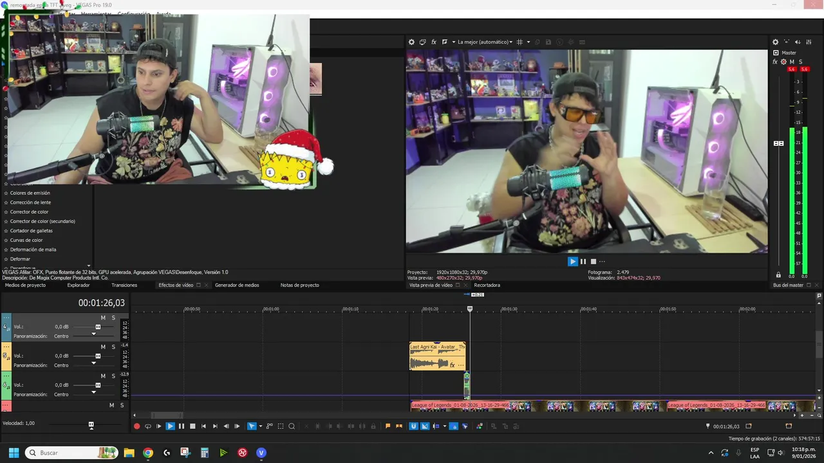This screenshot has height=463, width=824.
Task: Insert a region with the orange region icon
Action: pos(399,426)
